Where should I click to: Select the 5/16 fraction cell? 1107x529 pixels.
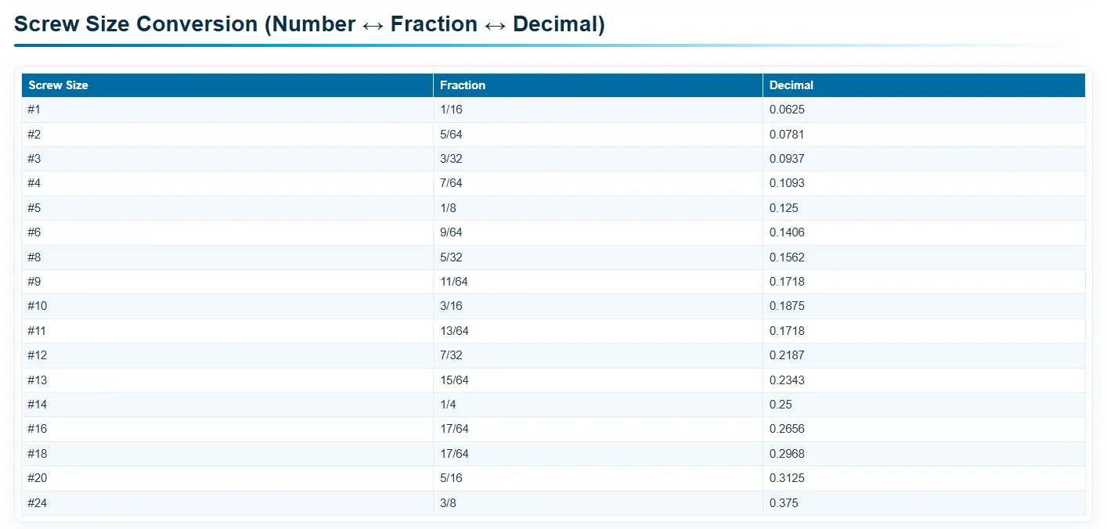451,478
